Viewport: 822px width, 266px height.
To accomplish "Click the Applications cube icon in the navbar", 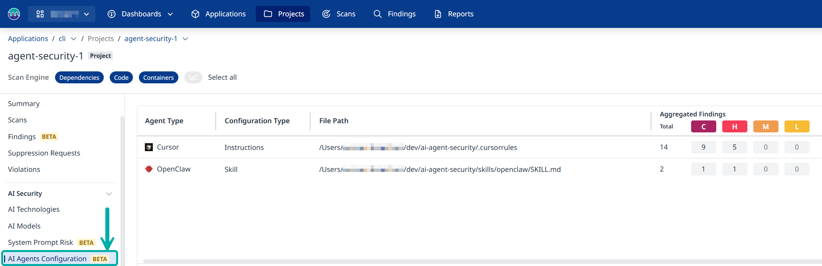I will [x=195, y=14].
